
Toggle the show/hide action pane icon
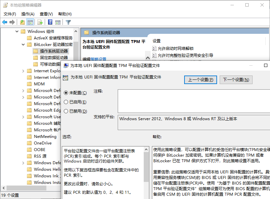click(x=58, y=22)
